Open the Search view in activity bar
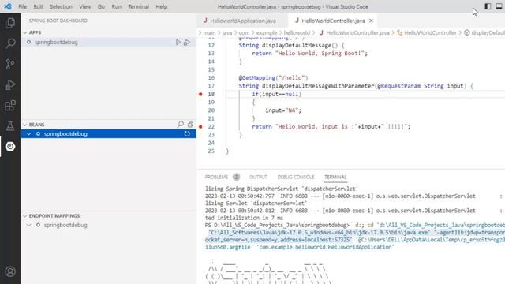This screenshot has height=284, width=505. tap(10, 43)
